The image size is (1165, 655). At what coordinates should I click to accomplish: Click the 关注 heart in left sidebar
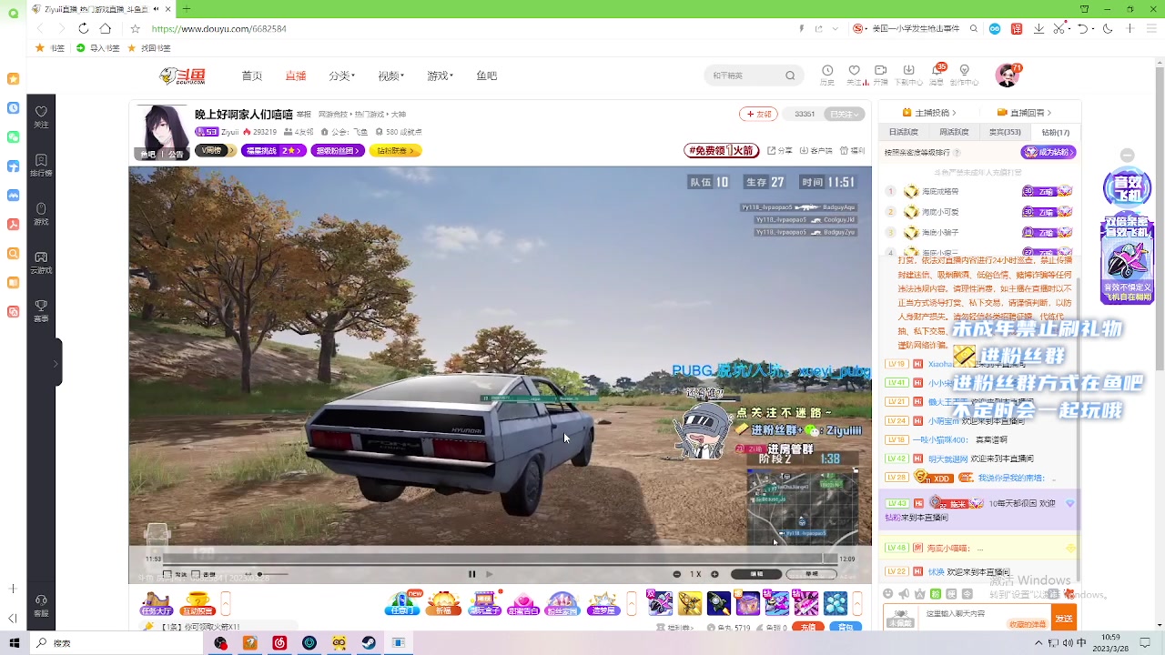point(41,116)
